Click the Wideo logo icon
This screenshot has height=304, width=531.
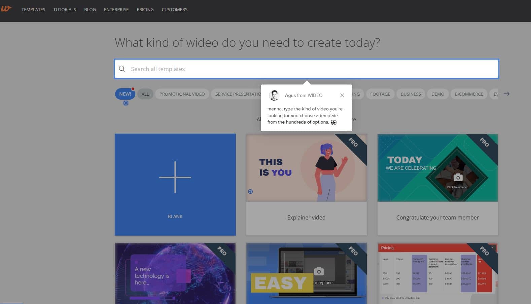6,9
